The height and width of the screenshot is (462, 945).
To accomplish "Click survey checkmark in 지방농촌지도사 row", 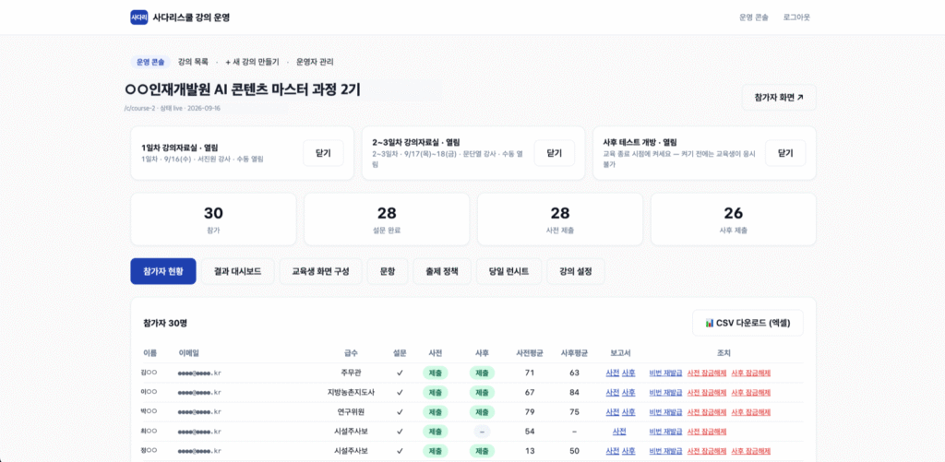I will (x=400, y=393).
